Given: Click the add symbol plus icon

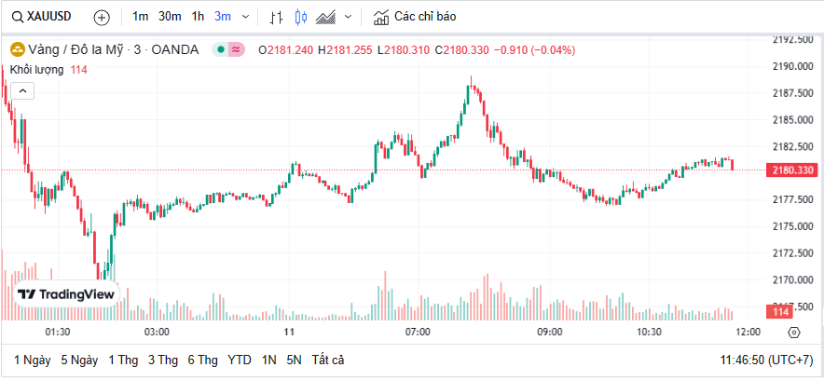Looking at the screenshot, I should tap(102, 17).
